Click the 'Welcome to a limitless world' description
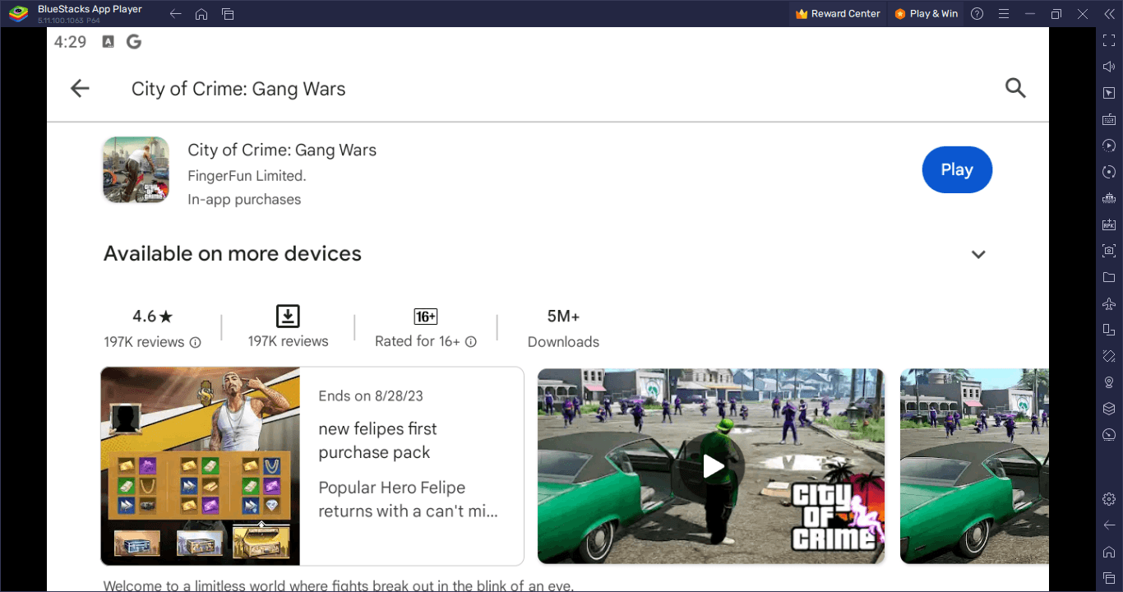The height and width of the screenshot is (592, 1123). tap(339, 586)
